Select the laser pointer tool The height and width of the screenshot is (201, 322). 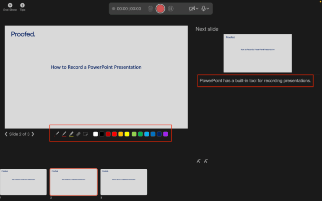tap(57, 134)
